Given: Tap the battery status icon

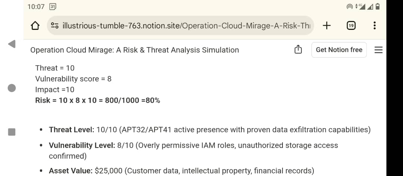Looking at the screenshot, I should point(378,6).
